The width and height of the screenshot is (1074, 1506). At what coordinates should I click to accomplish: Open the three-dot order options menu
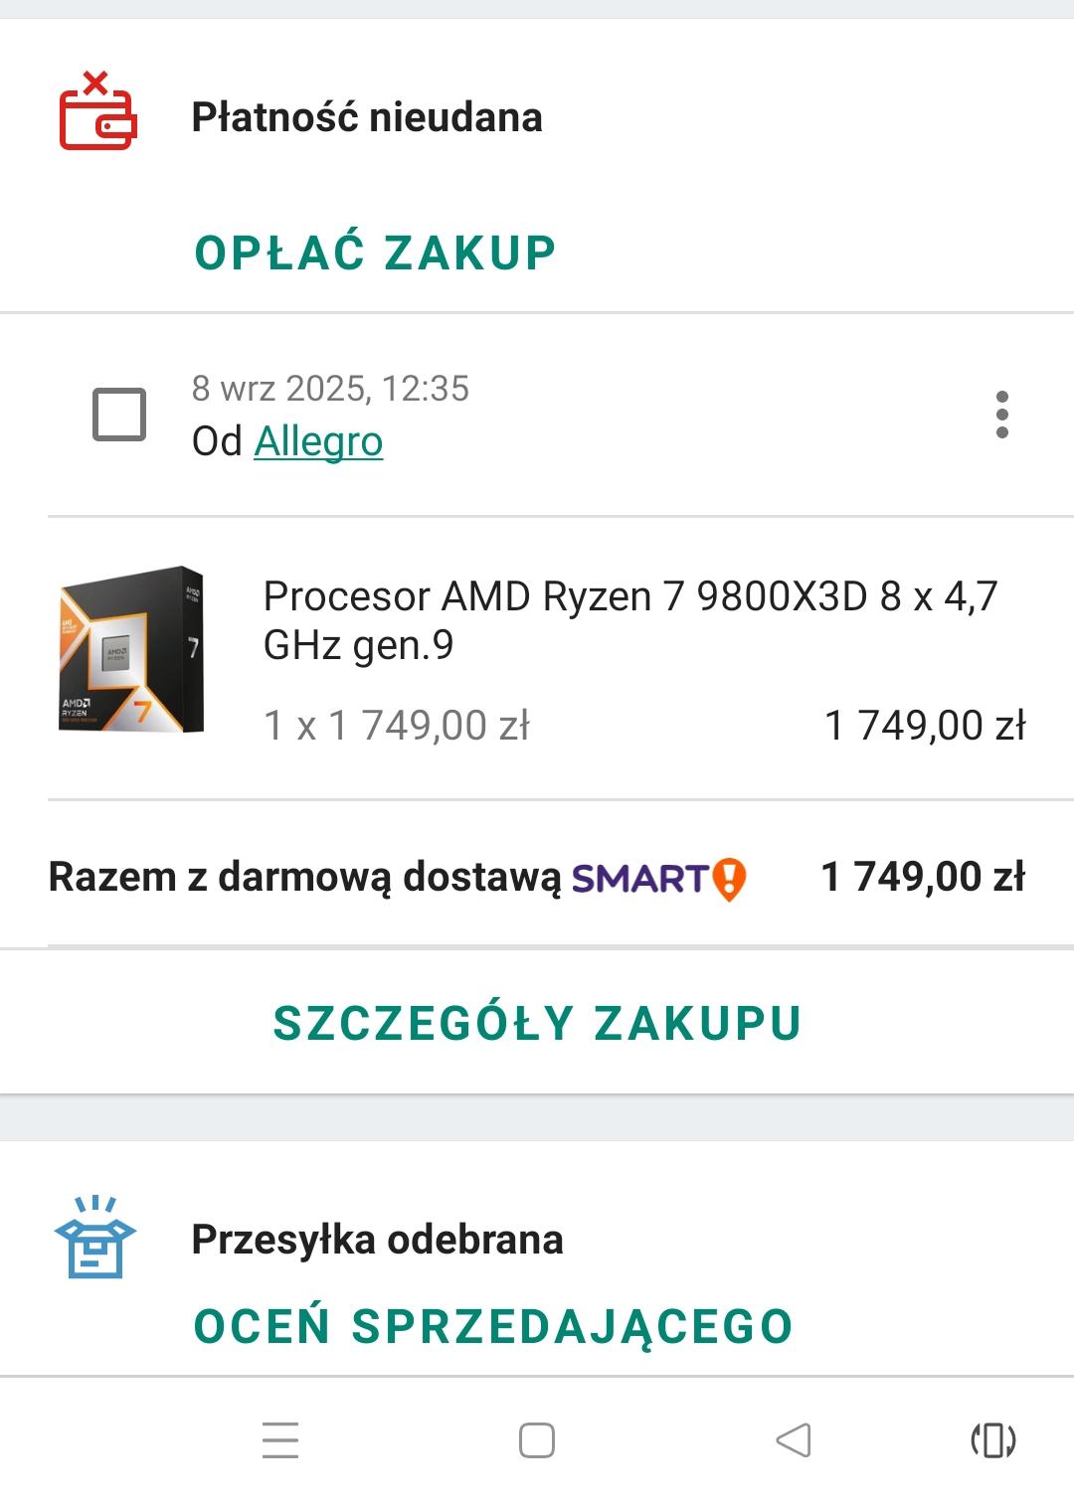click(1001, 414)
